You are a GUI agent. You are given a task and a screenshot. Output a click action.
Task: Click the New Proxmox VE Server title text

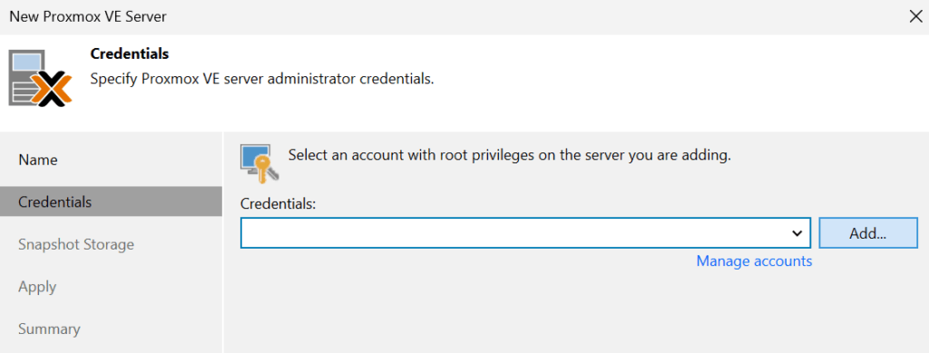click(88, 16)
